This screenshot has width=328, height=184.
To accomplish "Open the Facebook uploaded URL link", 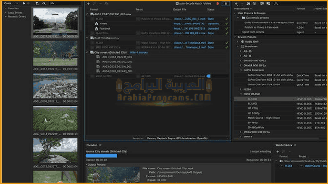I will (189, 29).
